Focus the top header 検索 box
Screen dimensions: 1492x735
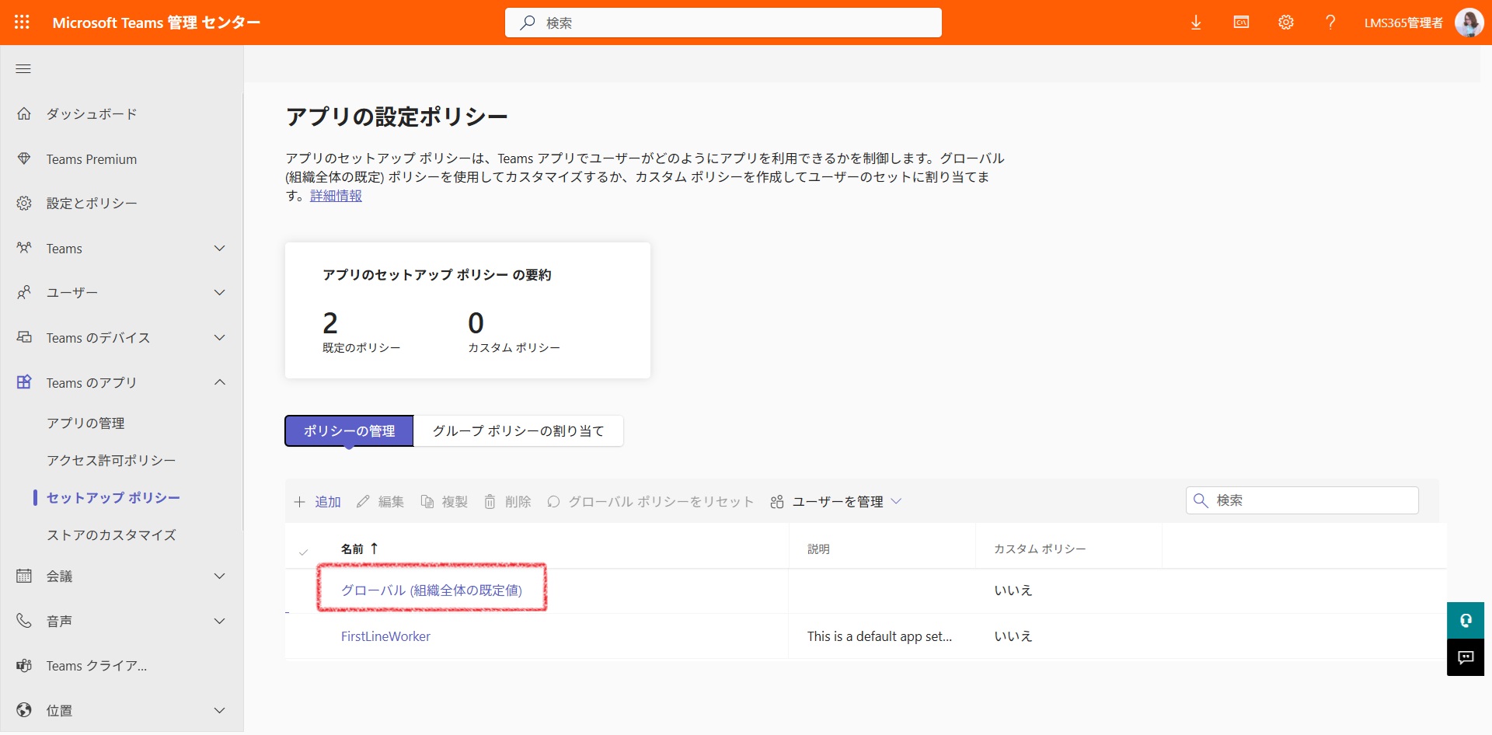point(723,23)
